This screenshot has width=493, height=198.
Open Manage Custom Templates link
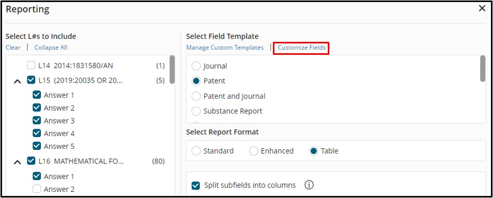[x=225, y=48]
